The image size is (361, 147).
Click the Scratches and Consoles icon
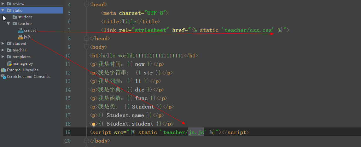click(3, 77)
